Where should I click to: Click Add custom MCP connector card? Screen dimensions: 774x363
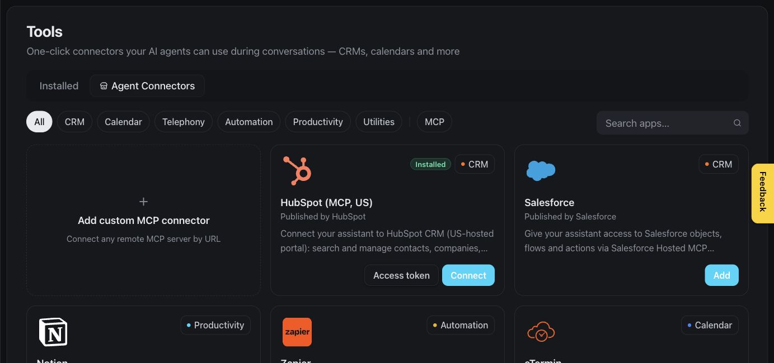[x=143, y=220]
